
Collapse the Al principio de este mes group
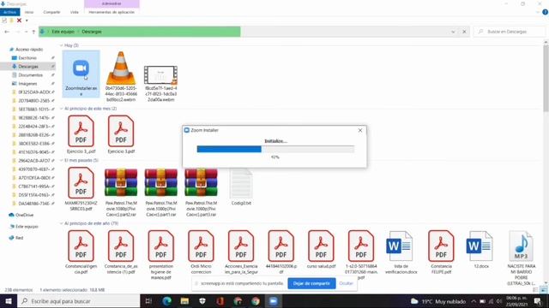(62, 109)
